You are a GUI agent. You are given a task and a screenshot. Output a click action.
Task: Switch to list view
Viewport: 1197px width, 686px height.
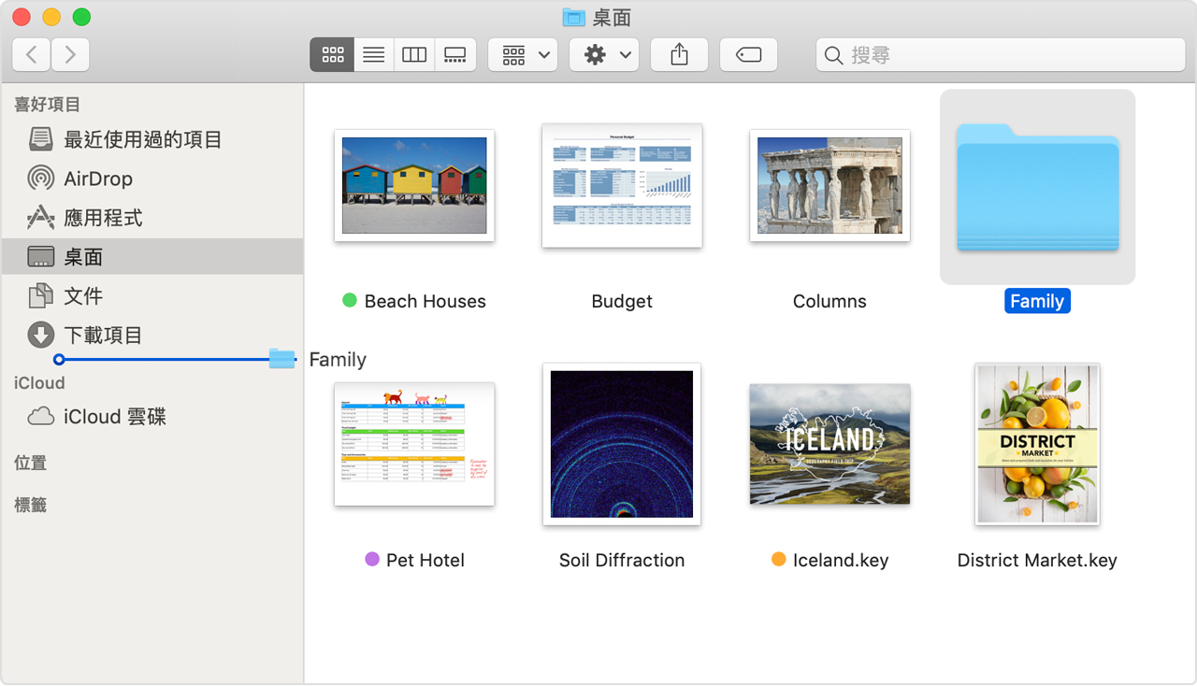(373, 55)
